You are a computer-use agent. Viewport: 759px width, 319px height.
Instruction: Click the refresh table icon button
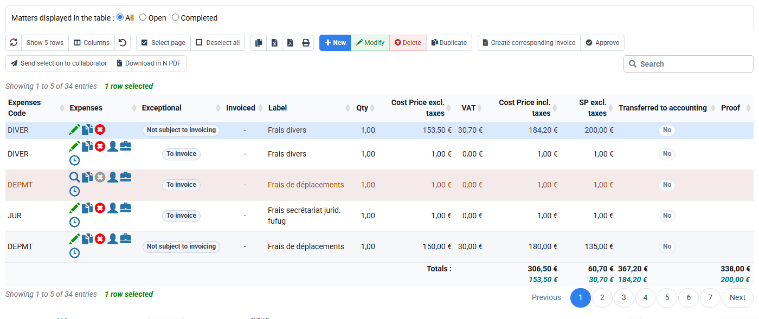tap(14, 43)
